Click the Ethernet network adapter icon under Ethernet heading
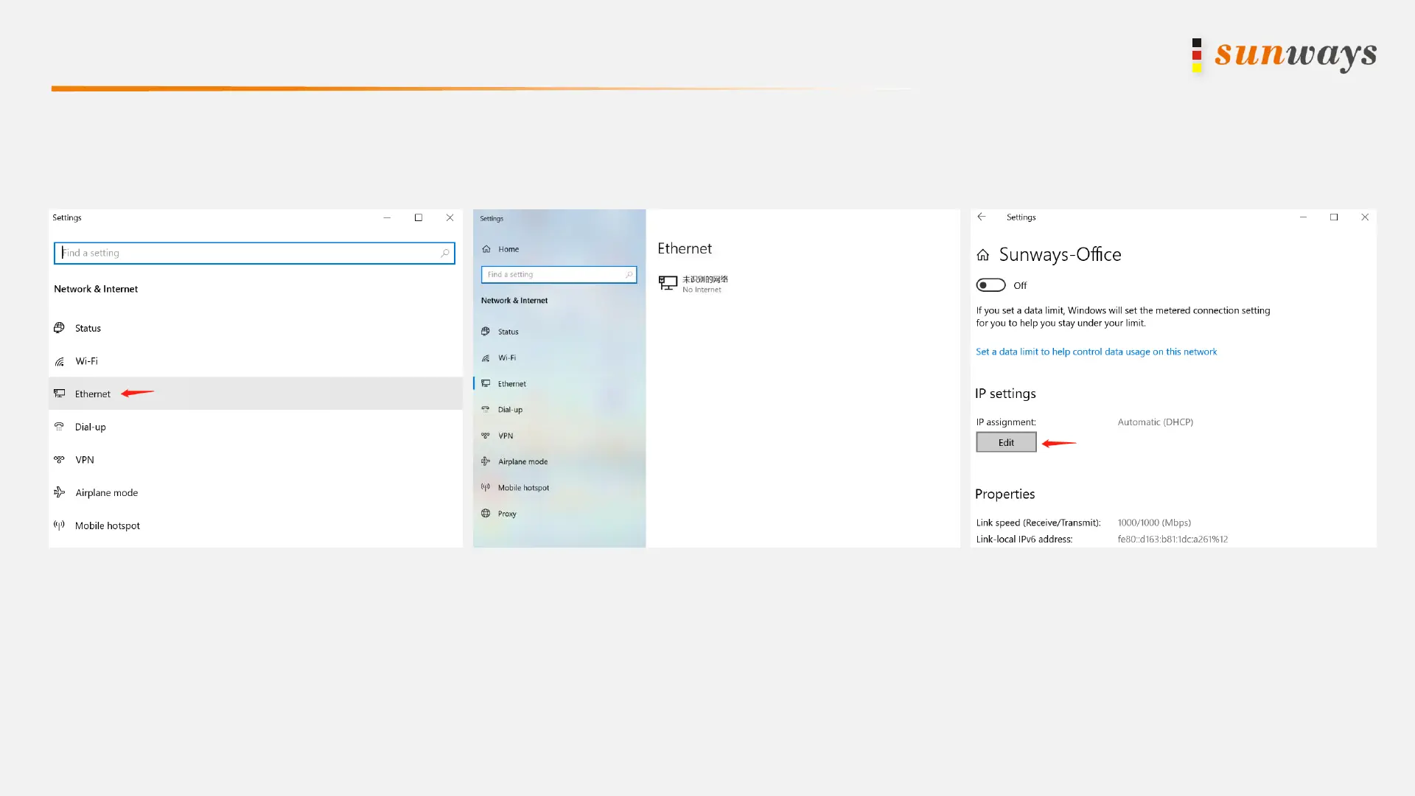Viewport: 1415px width, 796px height. point(668,283)
